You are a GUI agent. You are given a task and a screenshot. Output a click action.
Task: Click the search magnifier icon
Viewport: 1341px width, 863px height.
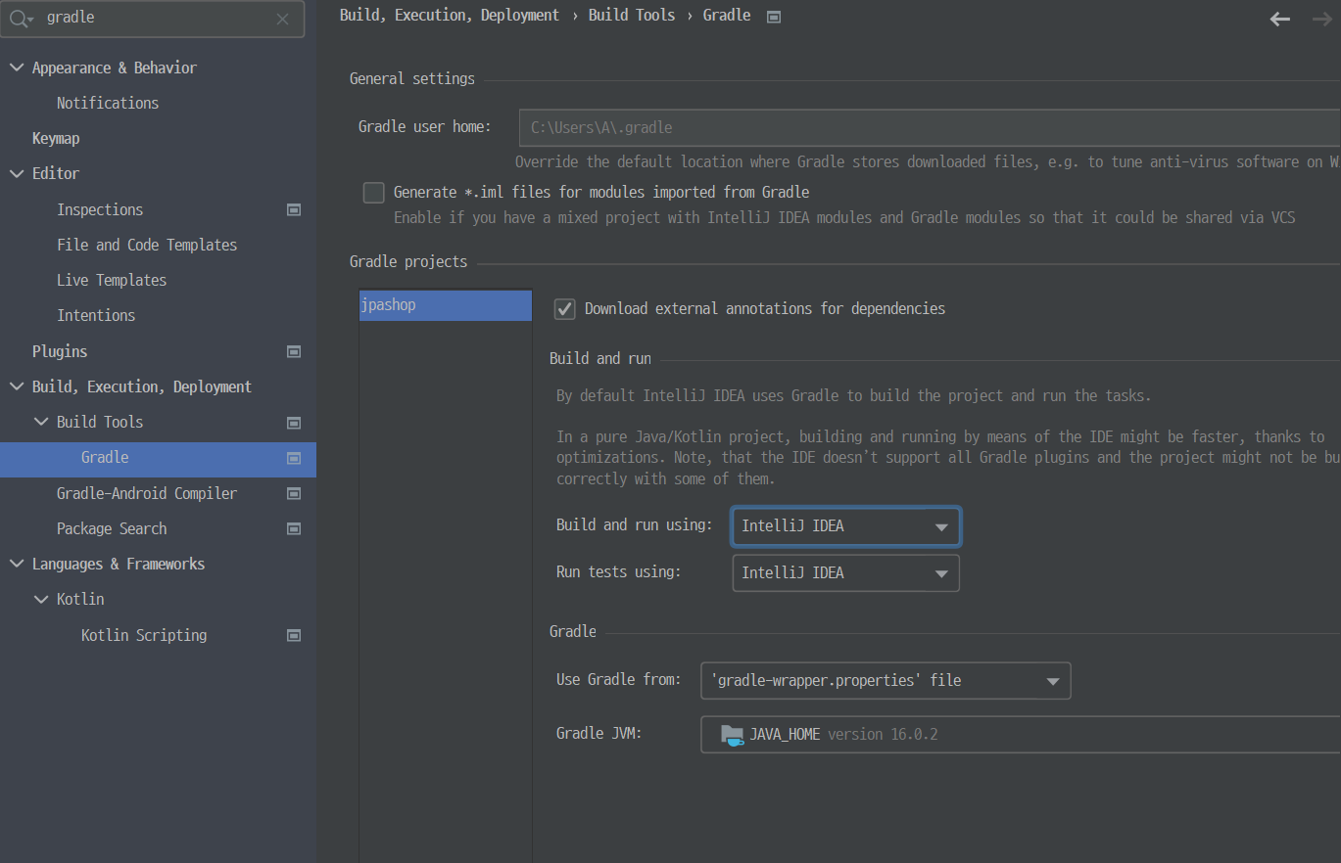point(22,19)
